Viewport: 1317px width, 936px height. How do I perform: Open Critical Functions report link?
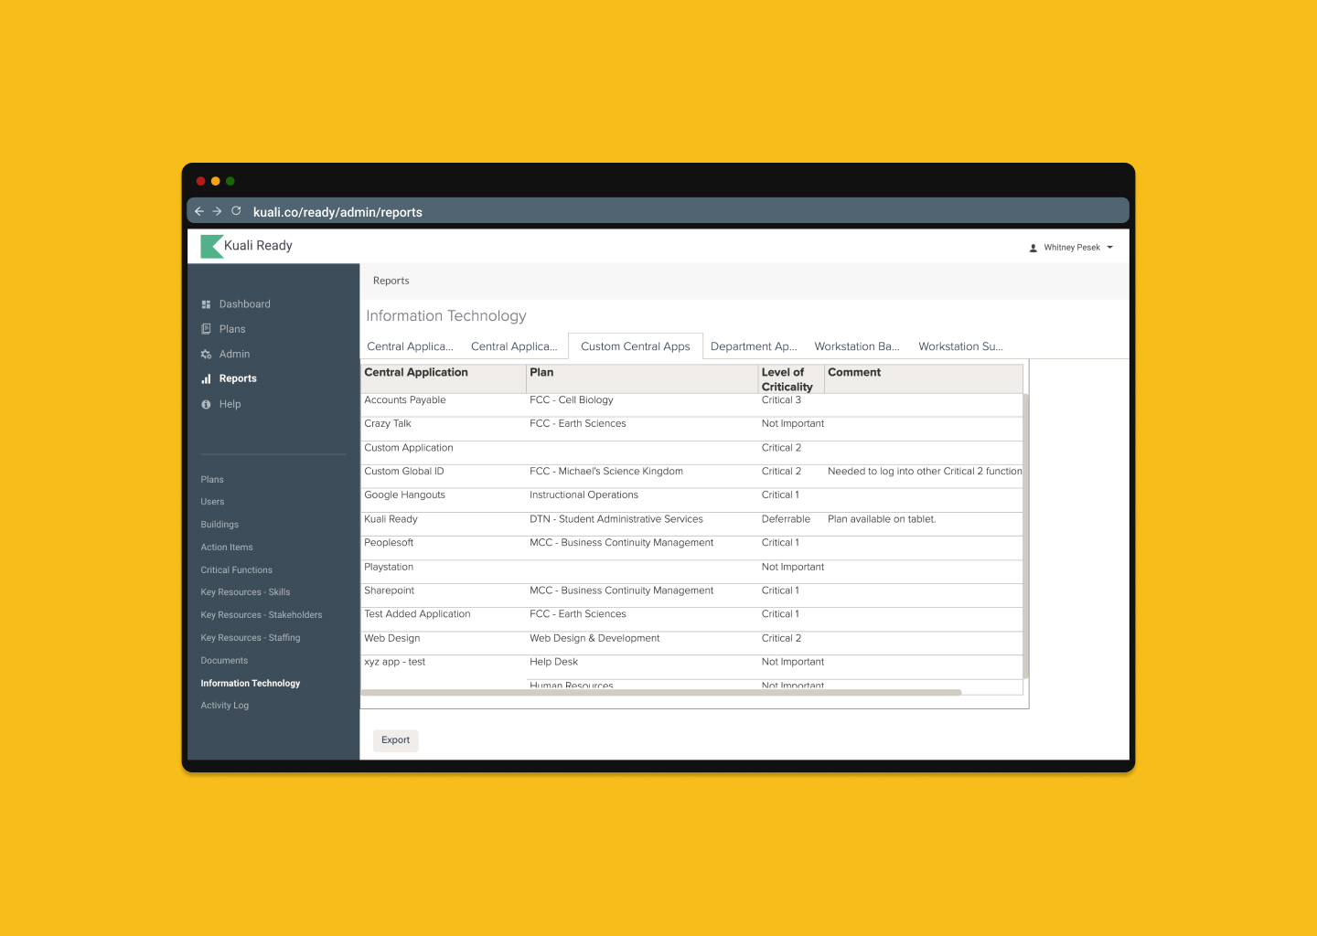236,570
